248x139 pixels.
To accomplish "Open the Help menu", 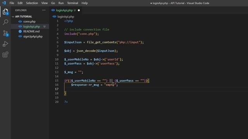I will pos(84,3).
